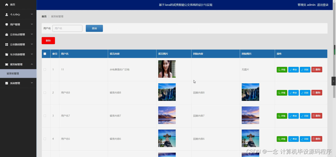Select the 留言板管理 submenu item
Image resolution: width=336 pixels, height=157 pixels.
[x=18, y=73]
